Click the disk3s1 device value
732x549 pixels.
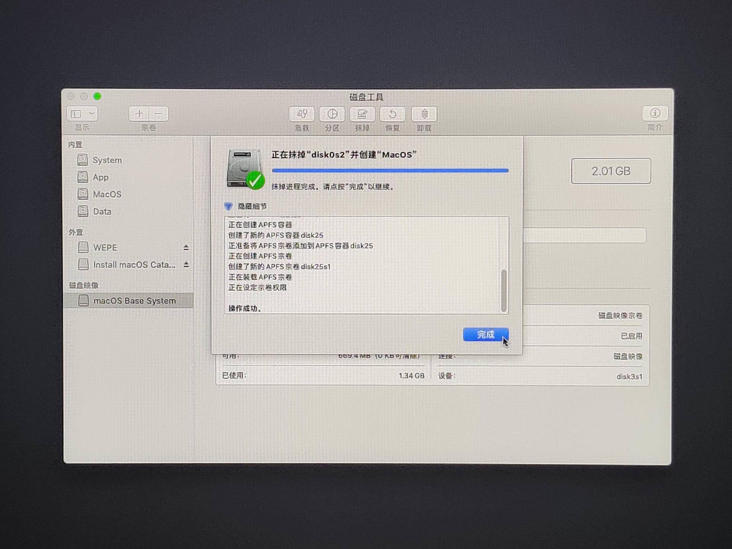click(x=629, y=376)
